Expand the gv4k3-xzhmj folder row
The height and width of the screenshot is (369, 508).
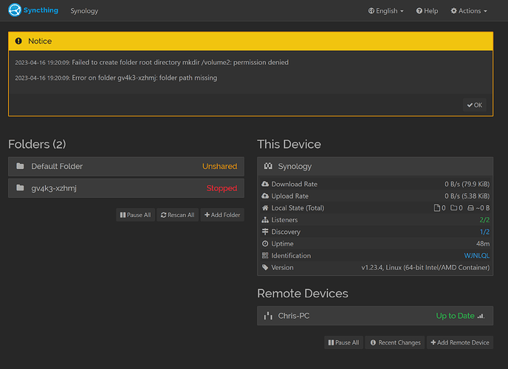[x=126, y=188]
